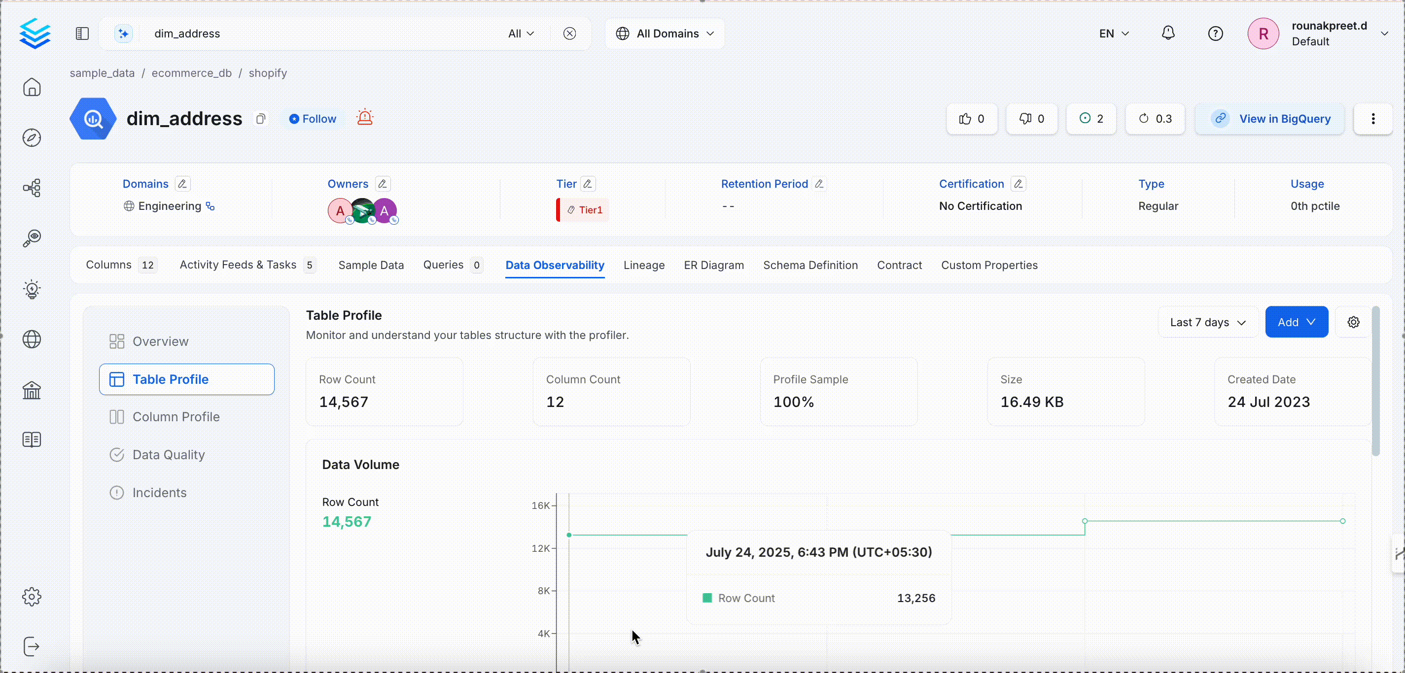Expand the Last 7 days dropdown
Image resolution: width=1405 pixels, height=673 pixels.
pyautogui.click(x=1208, y=322)
